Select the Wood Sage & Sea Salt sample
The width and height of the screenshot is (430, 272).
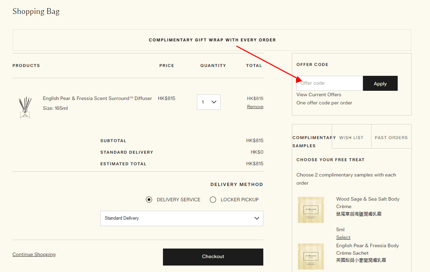343,237
